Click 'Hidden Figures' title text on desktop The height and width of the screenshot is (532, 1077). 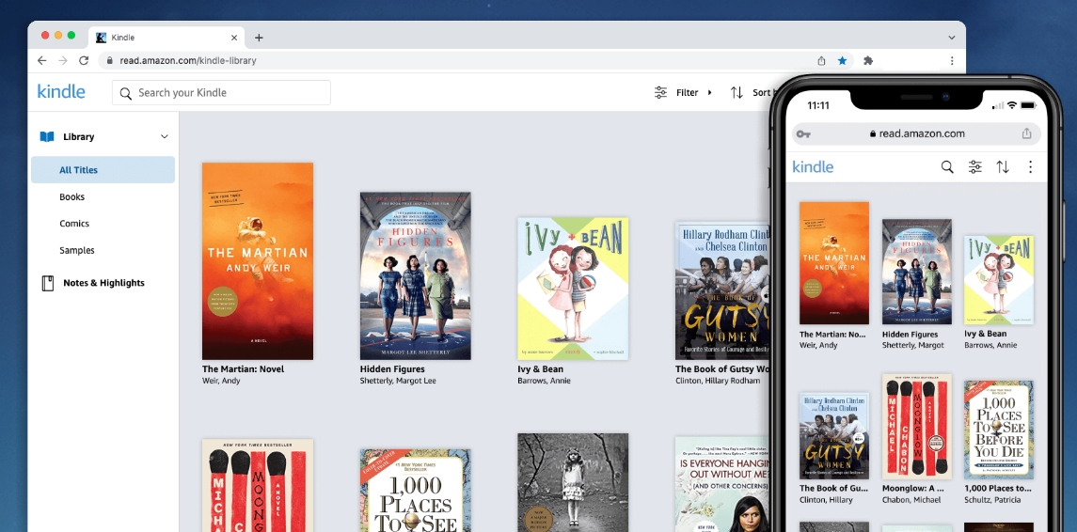[392, 368]
